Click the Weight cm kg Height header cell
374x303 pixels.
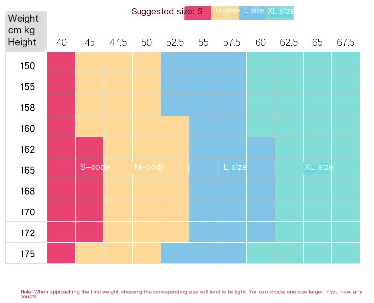(26, 31)
